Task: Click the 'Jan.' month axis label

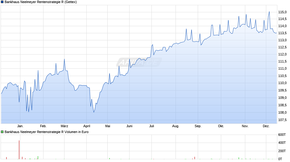Action: (x=20, y=126)
